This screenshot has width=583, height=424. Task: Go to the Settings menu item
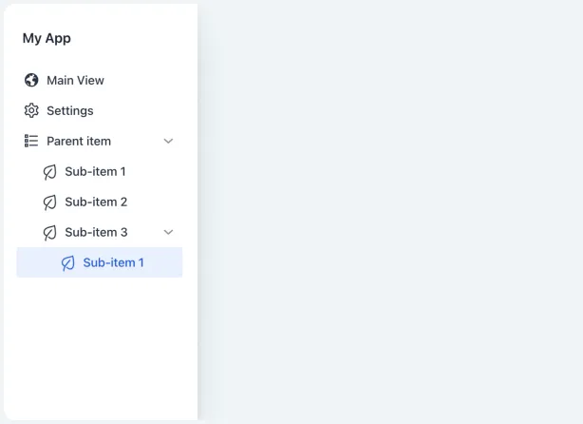[69, 111]
